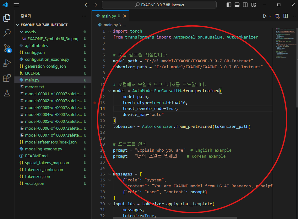Open the Extensions view
298x219 pixels.
[x=7, y=78]
